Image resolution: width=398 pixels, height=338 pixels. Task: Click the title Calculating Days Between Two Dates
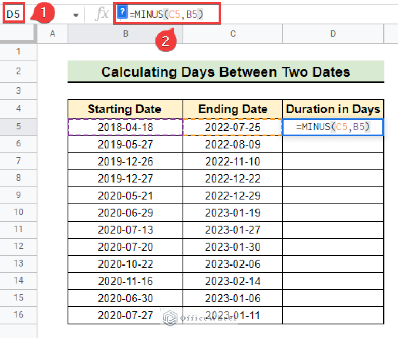point(225,71)
